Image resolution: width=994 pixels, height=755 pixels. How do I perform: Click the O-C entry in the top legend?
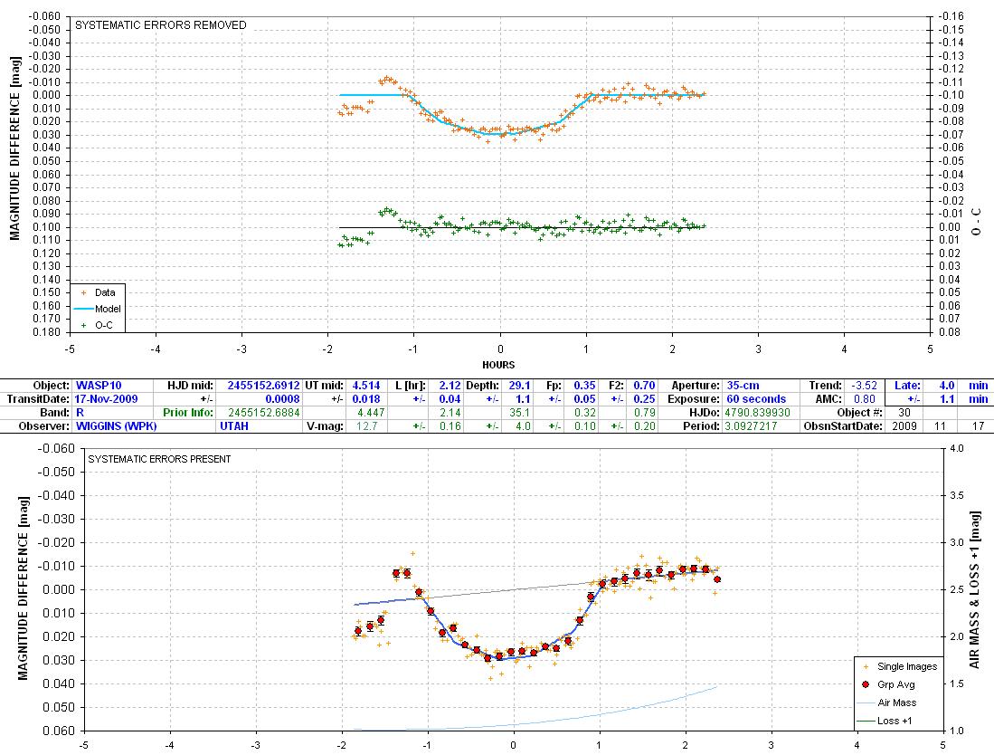(98, 325)
